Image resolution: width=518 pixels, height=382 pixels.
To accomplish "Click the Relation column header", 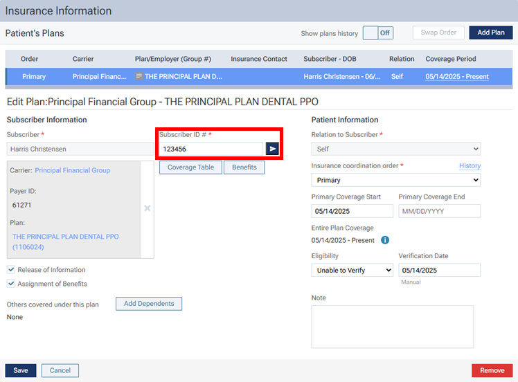I will coord(402,59).
